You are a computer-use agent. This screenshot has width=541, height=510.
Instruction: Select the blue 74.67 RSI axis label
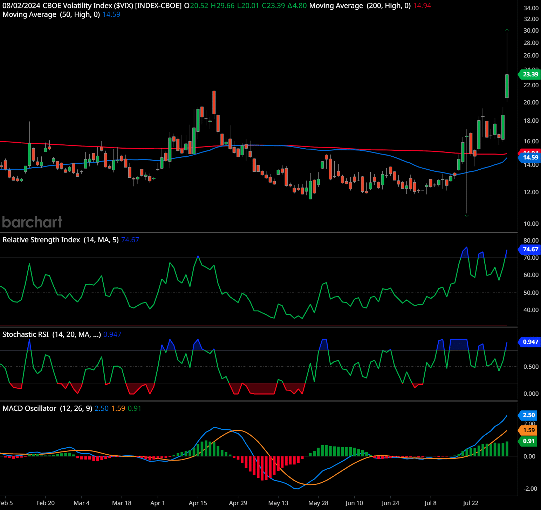pyautogui.click(x=529, y=249)
